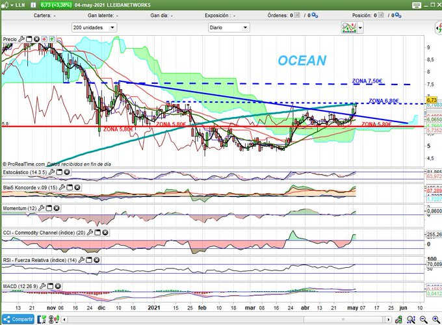The width and height of the screenshot is (442, 325).
Task: Click the ProRealTime.com copyright text
Action: tap(24, 164)
